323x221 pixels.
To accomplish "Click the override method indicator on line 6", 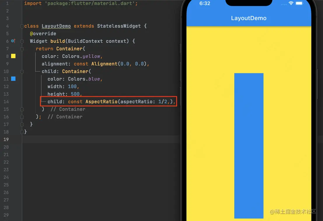I will tap(13, 41).
